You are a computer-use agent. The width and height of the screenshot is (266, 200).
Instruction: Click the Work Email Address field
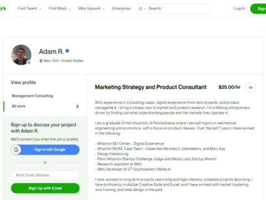(45, 175)
